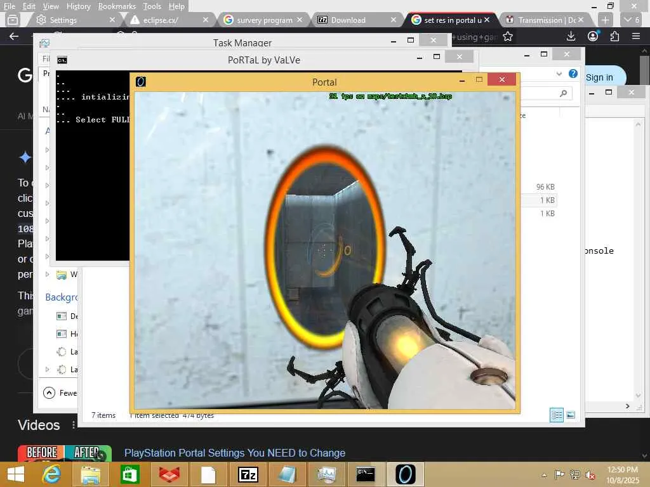The height and width of the screenshot is (487, 650).
Task: Open Windows Store from the taskbar
Action: tap(129, 474)
